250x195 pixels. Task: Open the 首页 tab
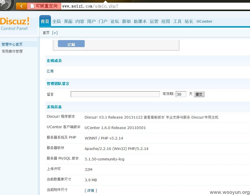pos(45,21)
